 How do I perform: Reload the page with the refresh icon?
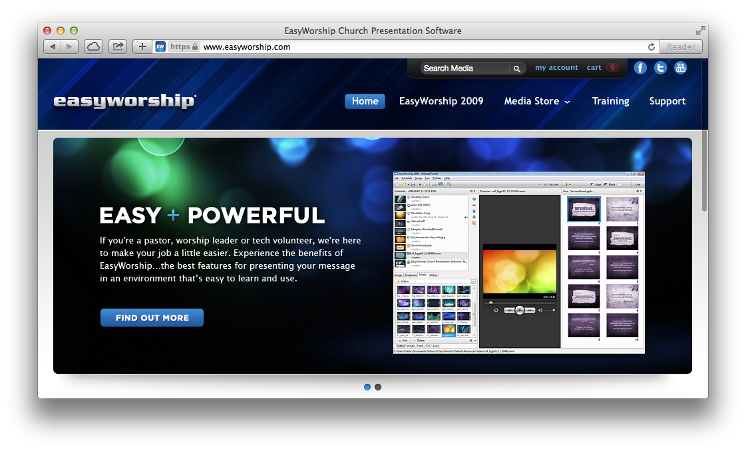pyautogui.click(x=652, y=47)
